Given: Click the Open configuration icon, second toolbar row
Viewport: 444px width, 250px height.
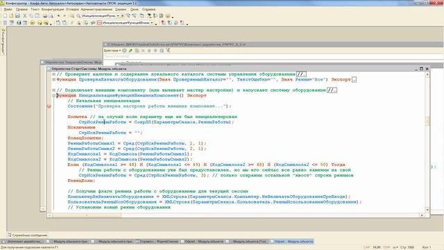Looking at the screenshot, I should click(5, 23).
